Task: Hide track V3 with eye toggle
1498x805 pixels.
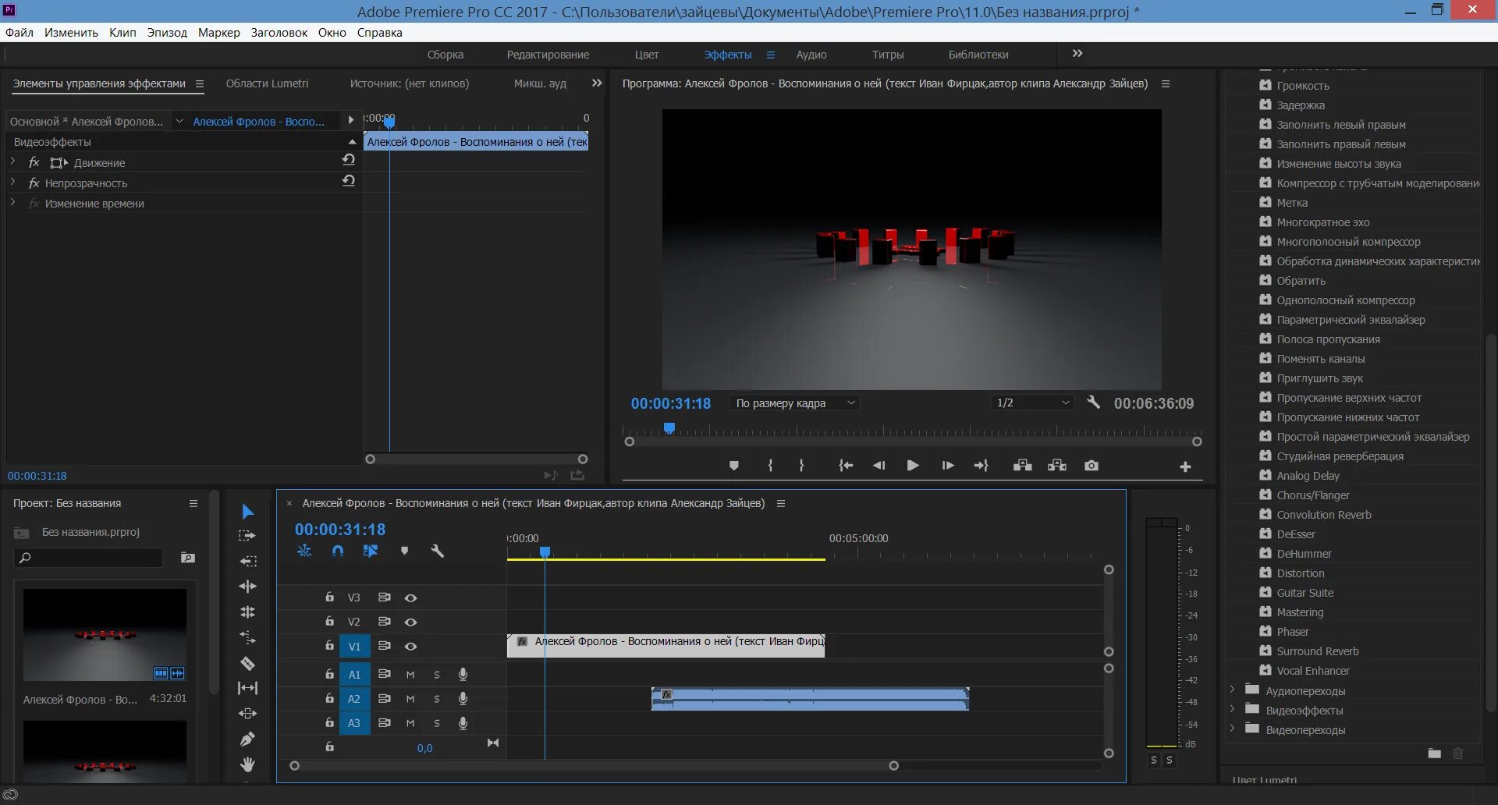Action: 410,598
